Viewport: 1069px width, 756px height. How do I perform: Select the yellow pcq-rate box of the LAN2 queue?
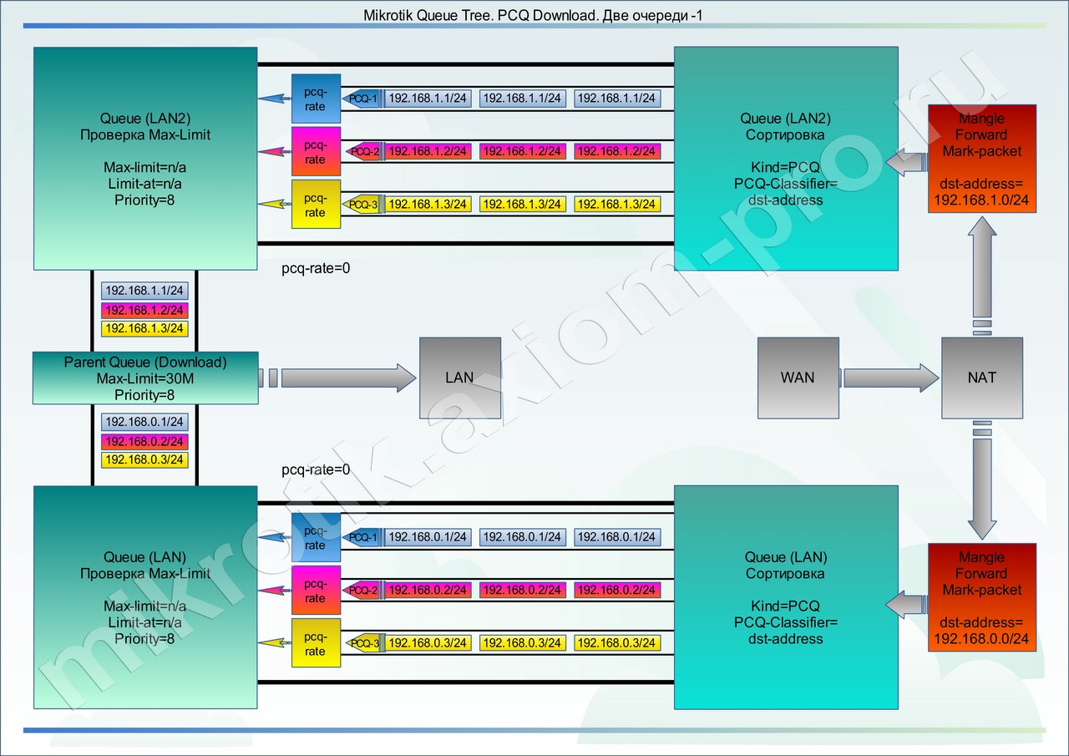click(316, 204)
